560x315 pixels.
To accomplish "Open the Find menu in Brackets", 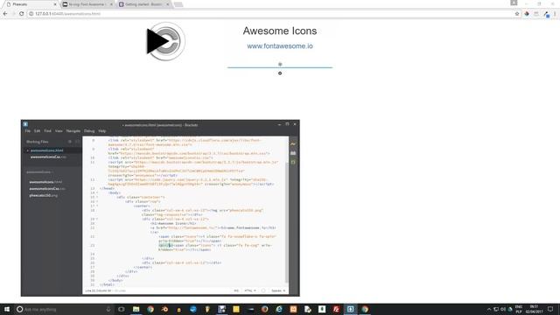I will click(x=47, y=131).
